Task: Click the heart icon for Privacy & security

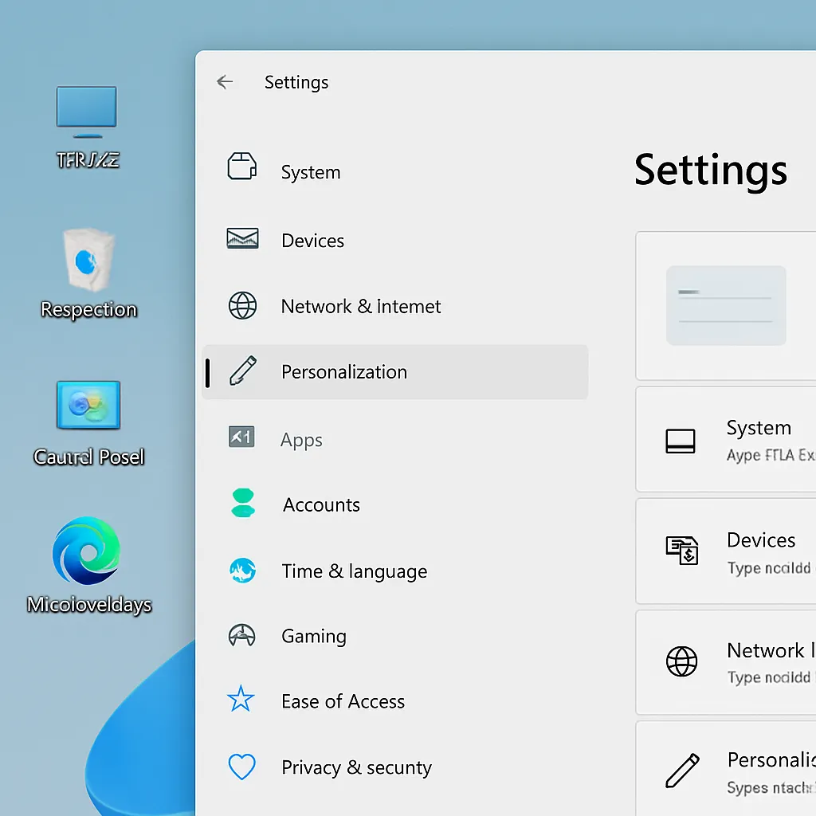Action: (x=241, y=767)
